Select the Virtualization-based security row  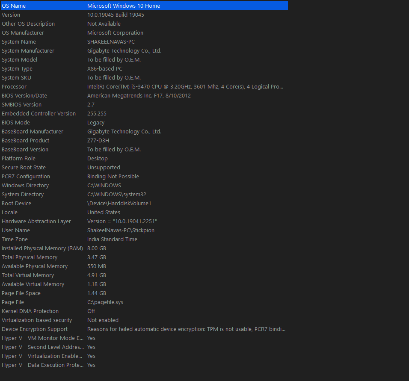tap(144, 320)
